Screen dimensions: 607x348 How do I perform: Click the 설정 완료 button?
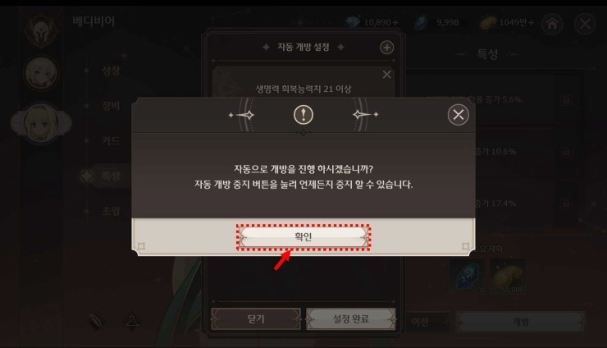pos(351,319)
